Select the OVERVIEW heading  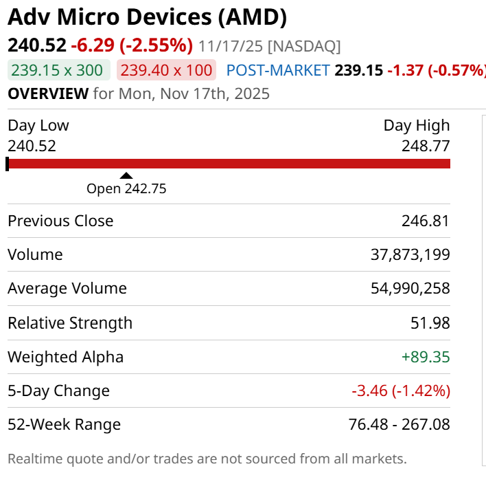(x=47, y=94)
